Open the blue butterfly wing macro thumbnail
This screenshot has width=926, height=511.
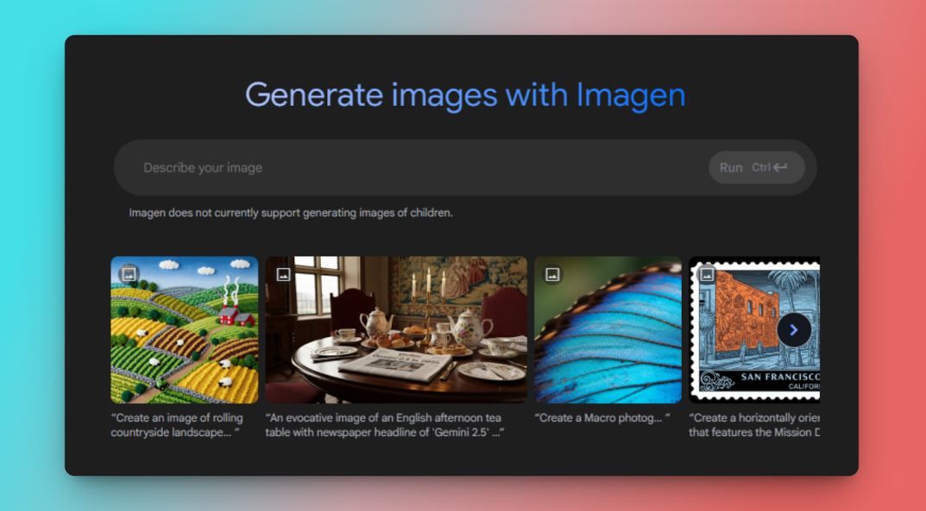point(608,329)
